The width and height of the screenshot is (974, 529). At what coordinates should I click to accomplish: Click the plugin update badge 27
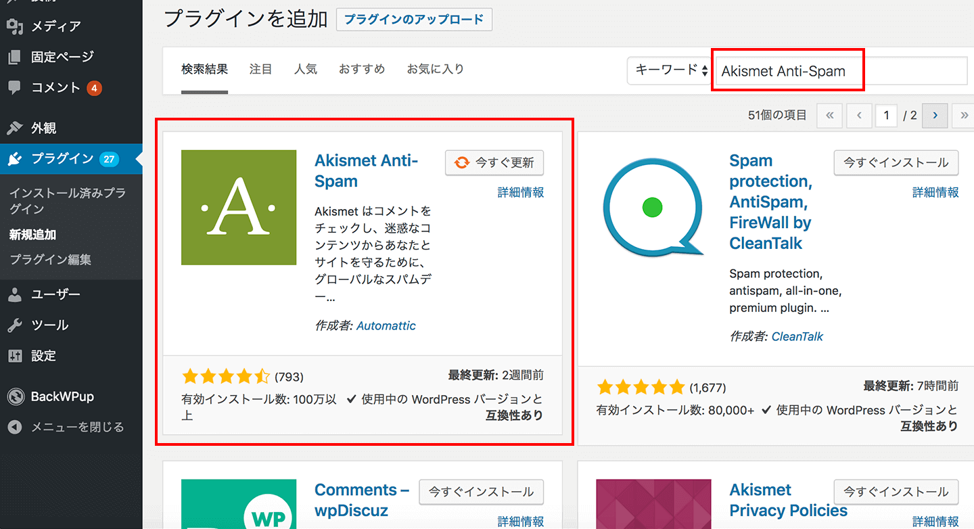[x=109, y=159]
